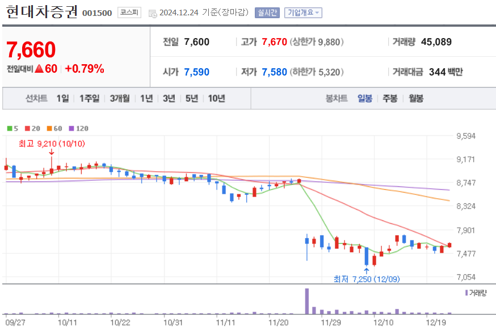Switch to 일봉 daily candle chart

click(x=365, y=98)
